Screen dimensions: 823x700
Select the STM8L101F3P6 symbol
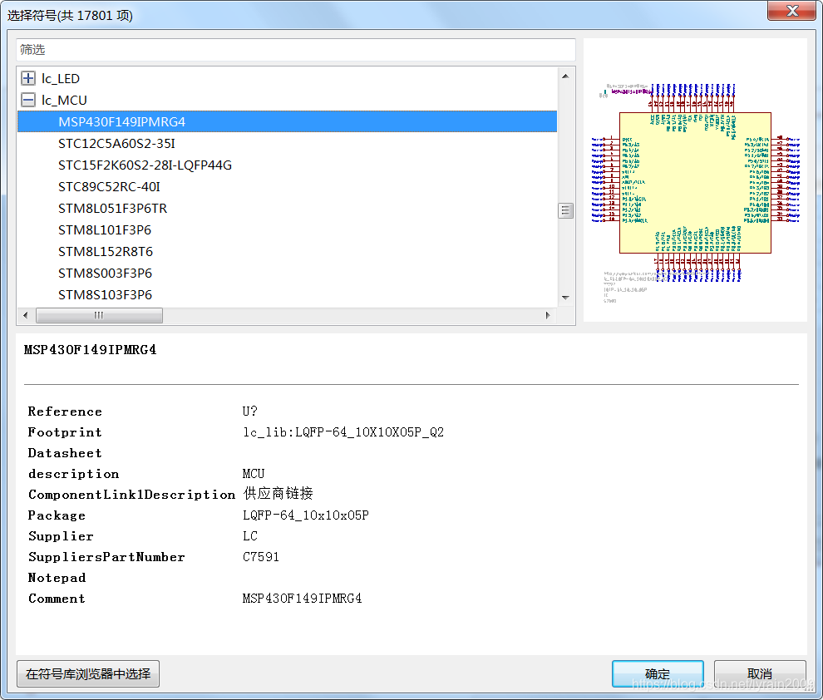(x=105, y=229)
